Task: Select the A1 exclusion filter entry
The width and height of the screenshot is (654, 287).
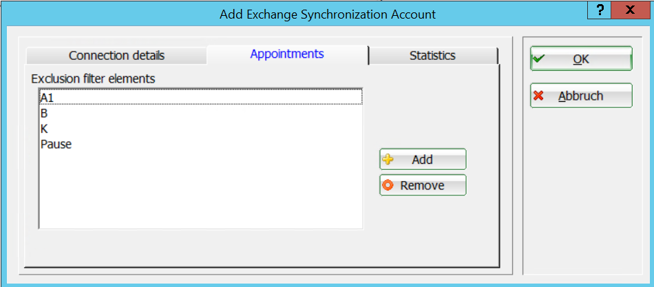Action: tap(47, 98)
